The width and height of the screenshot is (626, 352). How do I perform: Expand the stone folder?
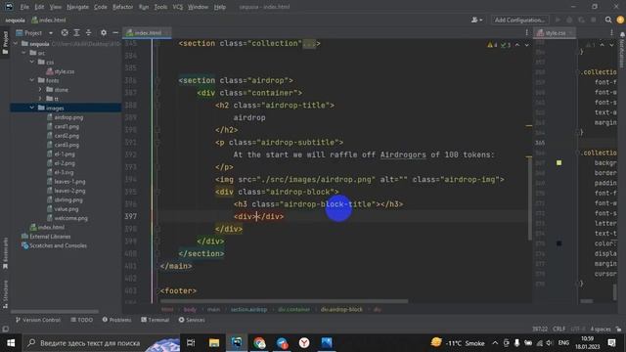pyautogui.click(x=40, y=89)
